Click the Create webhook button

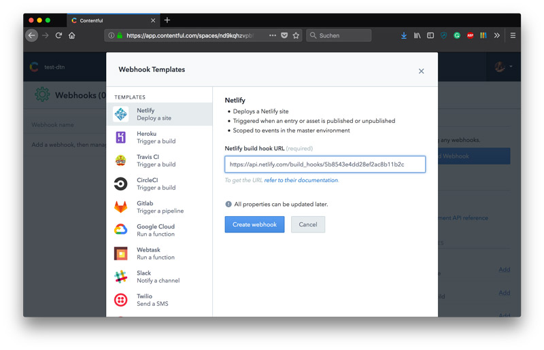(x=254, y=224)
